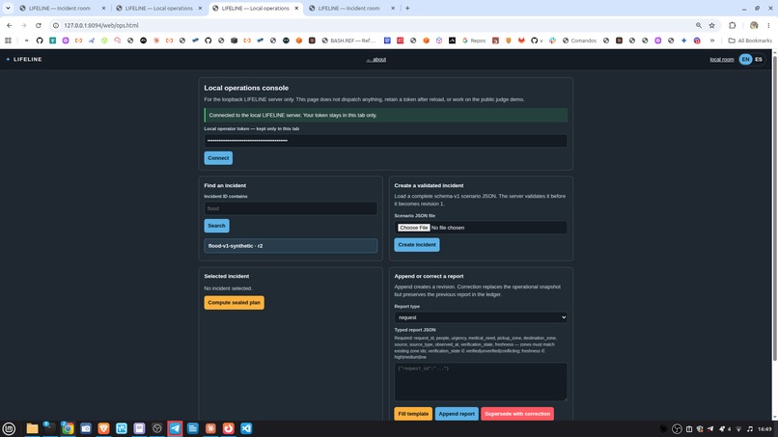Open VS Code from taskbar
Screen dimensions: 778x437
coord(246,428)
